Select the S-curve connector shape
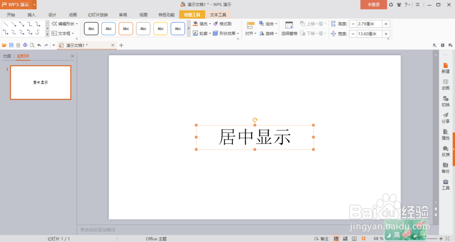The height and width of the screenshot is (242, 455). [x=38, y=32]
